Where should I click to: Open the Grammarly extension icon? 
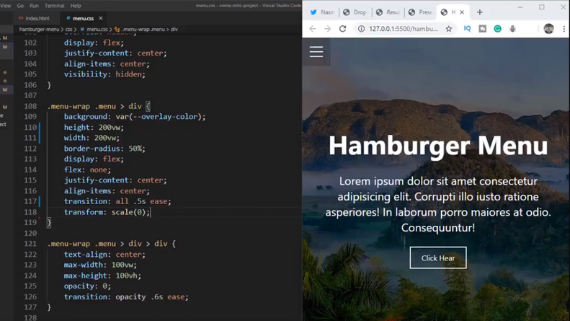pyautogui.click(x=497, y=29)
